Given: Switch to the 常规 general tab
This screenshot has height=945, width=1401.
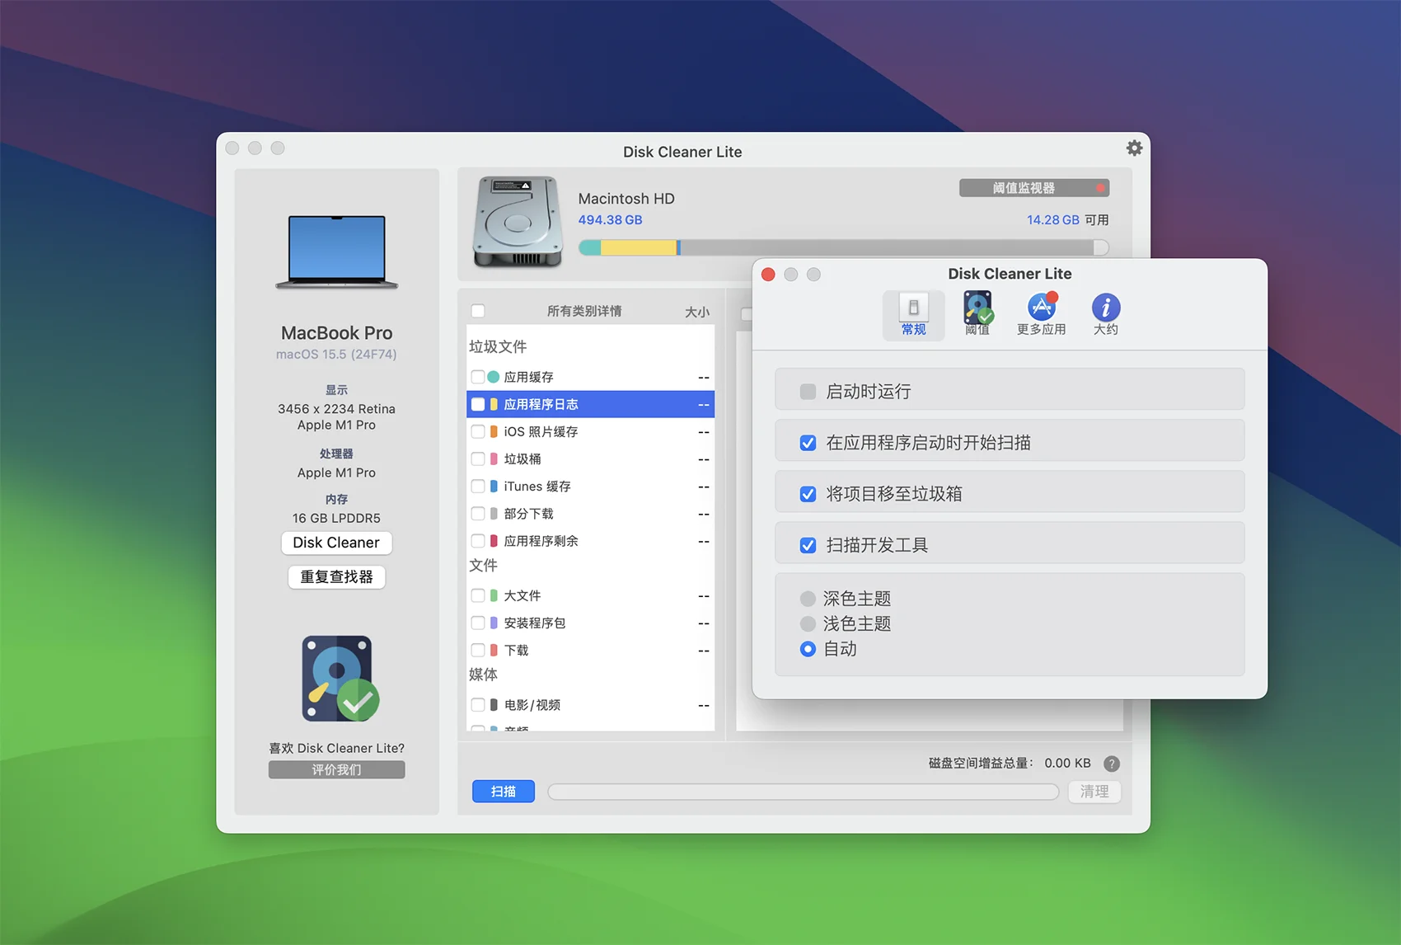Looking at the screenshot, I should [913, 315].
